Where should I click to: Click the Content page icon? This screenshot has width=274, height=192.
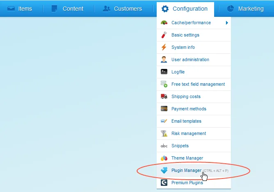(54, 9)
